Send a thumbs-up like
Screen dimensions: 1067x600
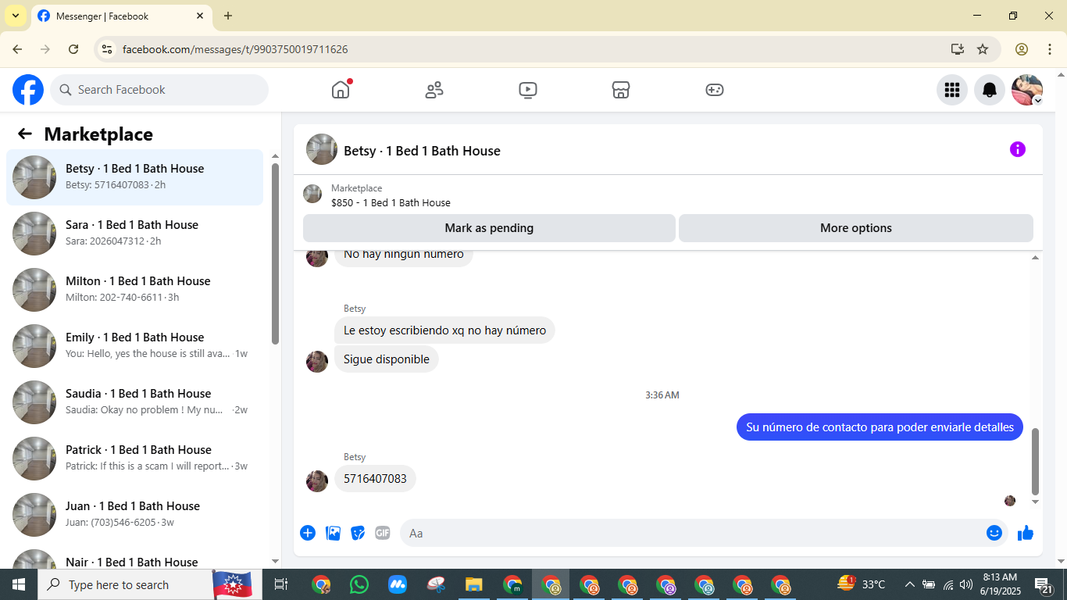coord(1026,533)
